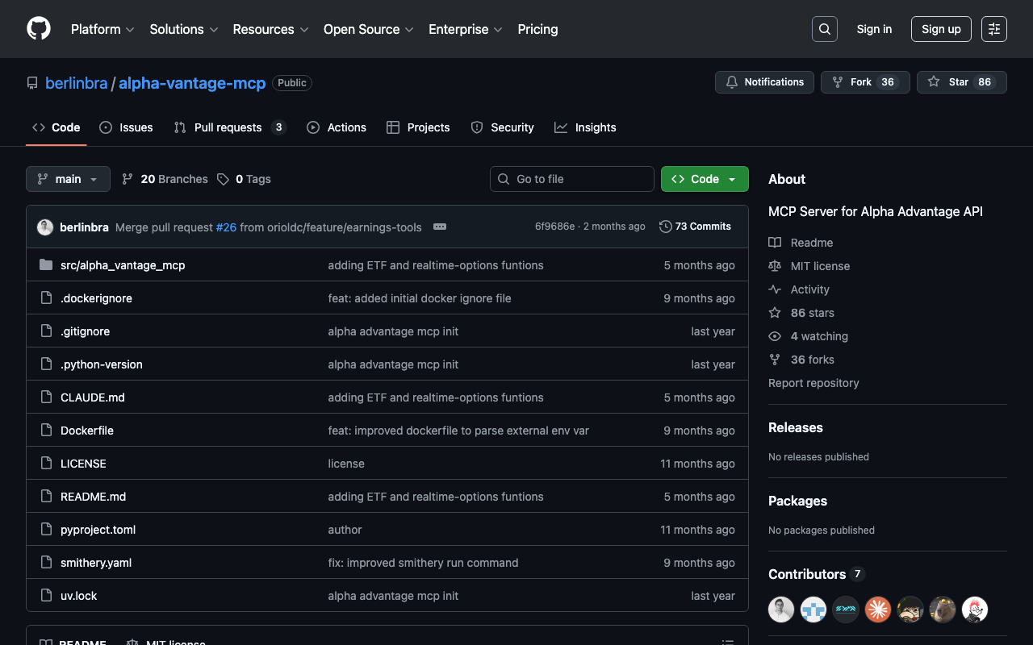Switch to the Pull requests tab
This screenshot has height=645, width=1033.
pos(228,127)
